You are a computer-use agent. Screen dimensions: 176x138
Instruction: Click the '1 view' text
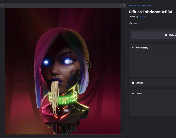click(x=135, y=23)
